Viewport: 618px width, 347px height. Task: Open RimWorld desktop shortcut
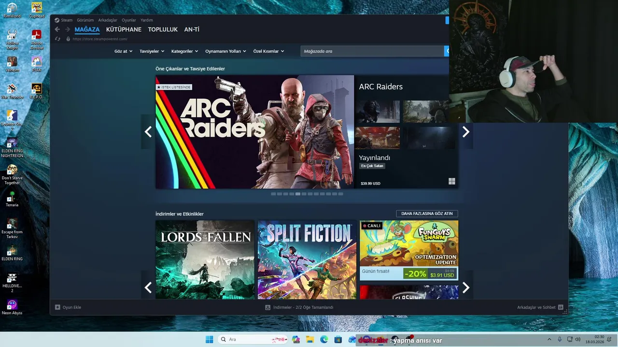tap(12, 11)
